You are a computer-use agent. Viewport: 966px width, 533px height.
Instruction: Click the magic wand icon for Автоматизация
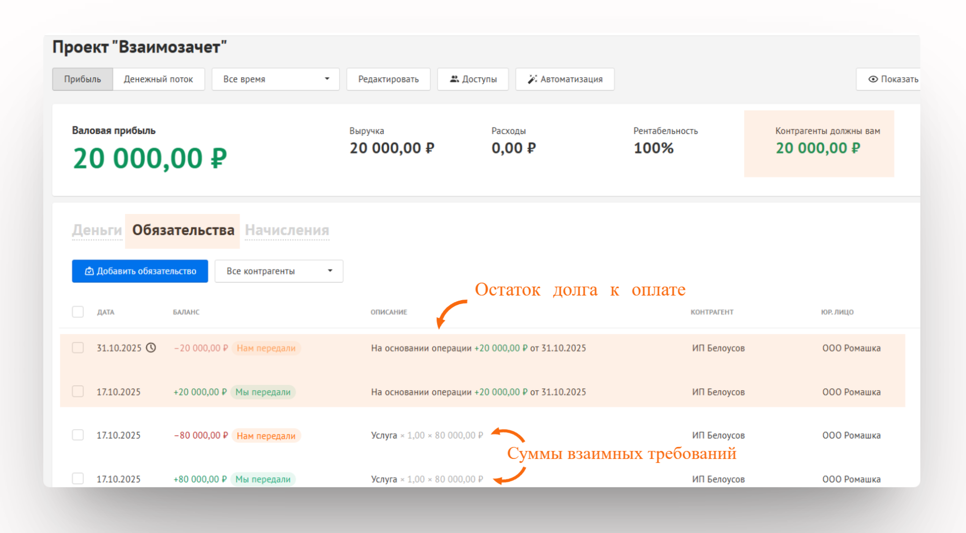tap(532, 79)
